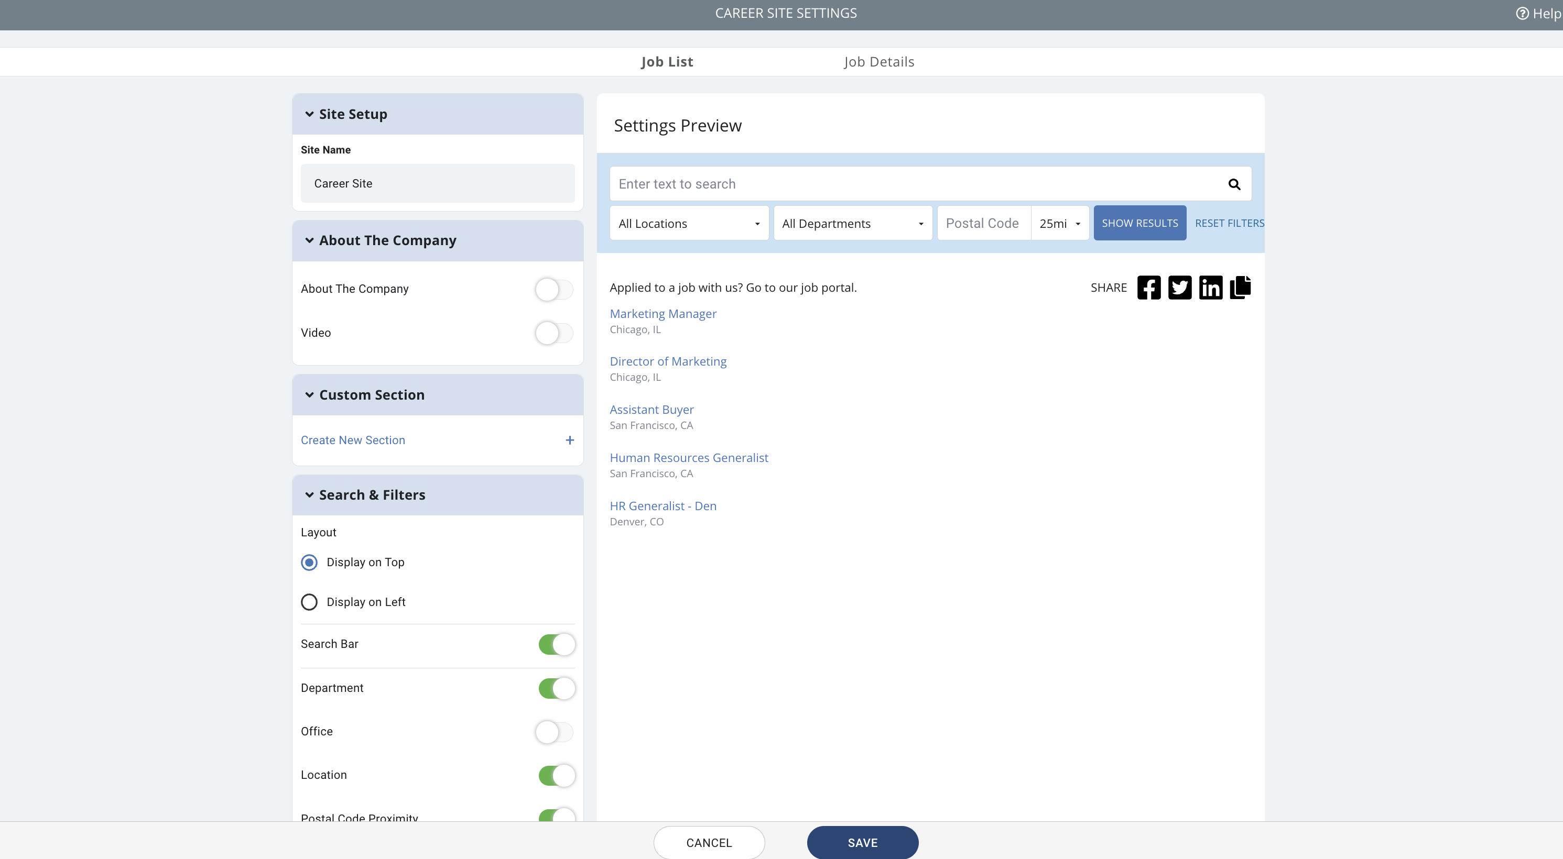This screenshot has height=859, width=1563.
Task: Collapse the Search & Filters section
Action: point(438,494)
